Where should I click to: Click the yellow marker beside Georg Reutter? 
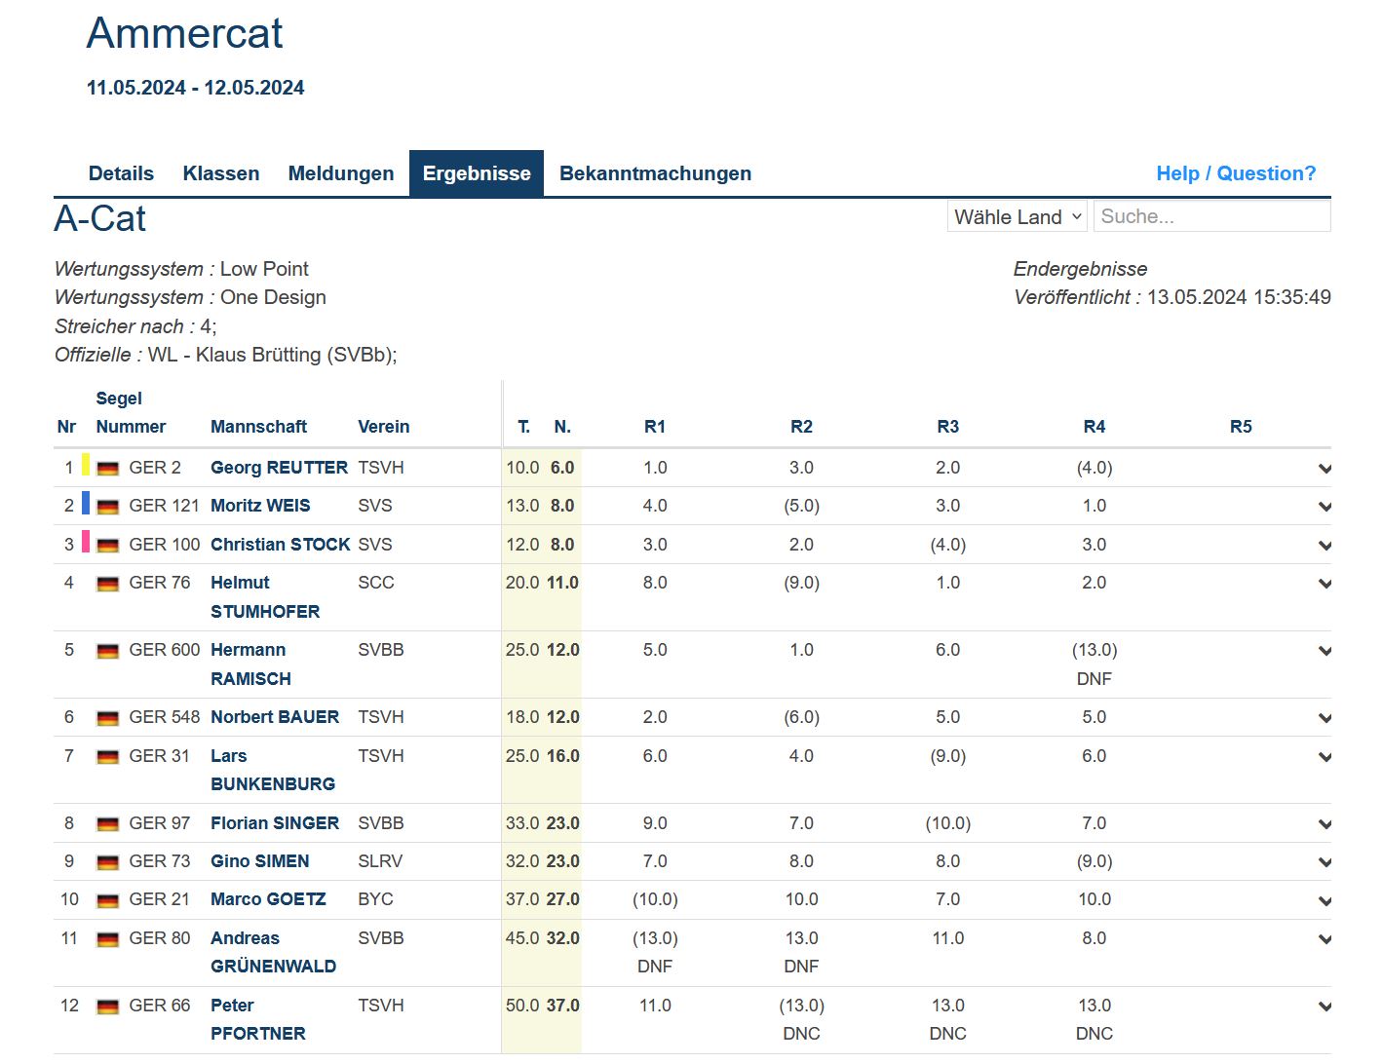(x=86, y=465)
